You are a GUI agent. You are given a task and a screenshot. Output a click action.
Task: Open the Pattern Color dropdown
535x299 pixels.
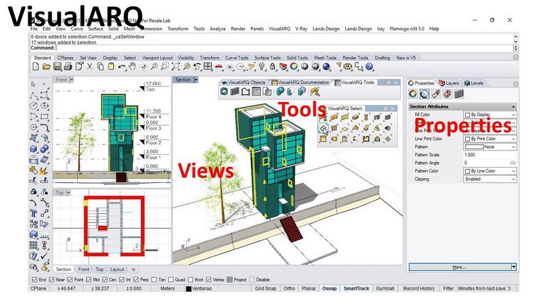click(490, 171)
